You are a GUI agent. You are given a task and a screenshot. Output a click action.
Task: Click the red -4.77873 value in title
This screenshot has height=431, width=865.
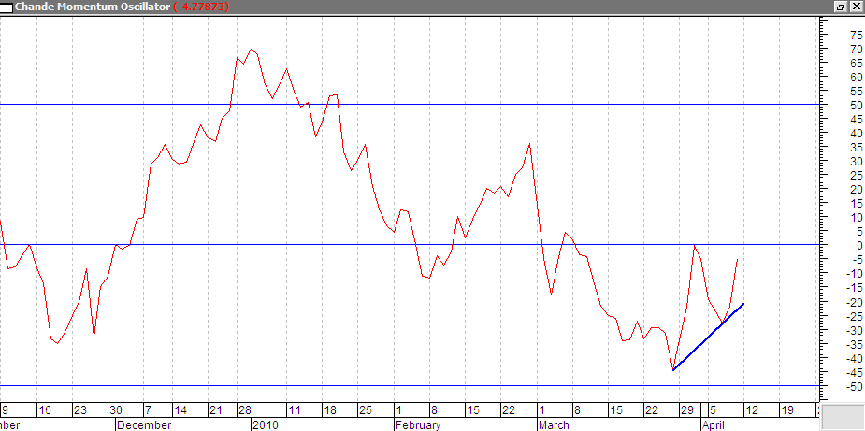tap(201, 7)
